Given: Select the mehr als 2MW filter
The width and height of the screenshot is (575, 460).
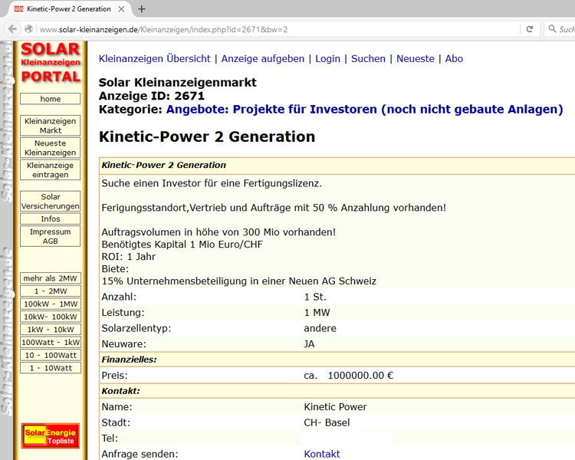Looking at the screenshot, I should tap(51, 278).
